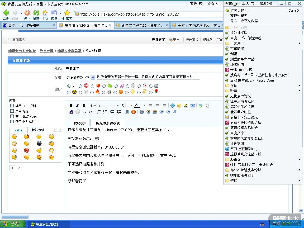Expand the 彩票 favorites folder
Screen dimensions: 304x228
tap(263, 91)
